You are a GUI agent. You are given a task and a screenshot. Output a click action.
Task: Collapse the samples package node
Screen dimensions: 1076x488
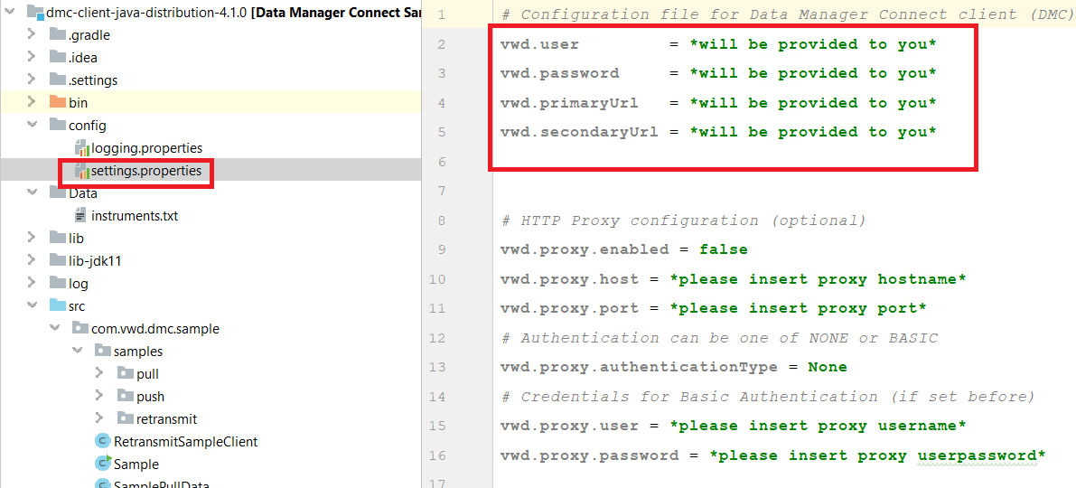78,352
